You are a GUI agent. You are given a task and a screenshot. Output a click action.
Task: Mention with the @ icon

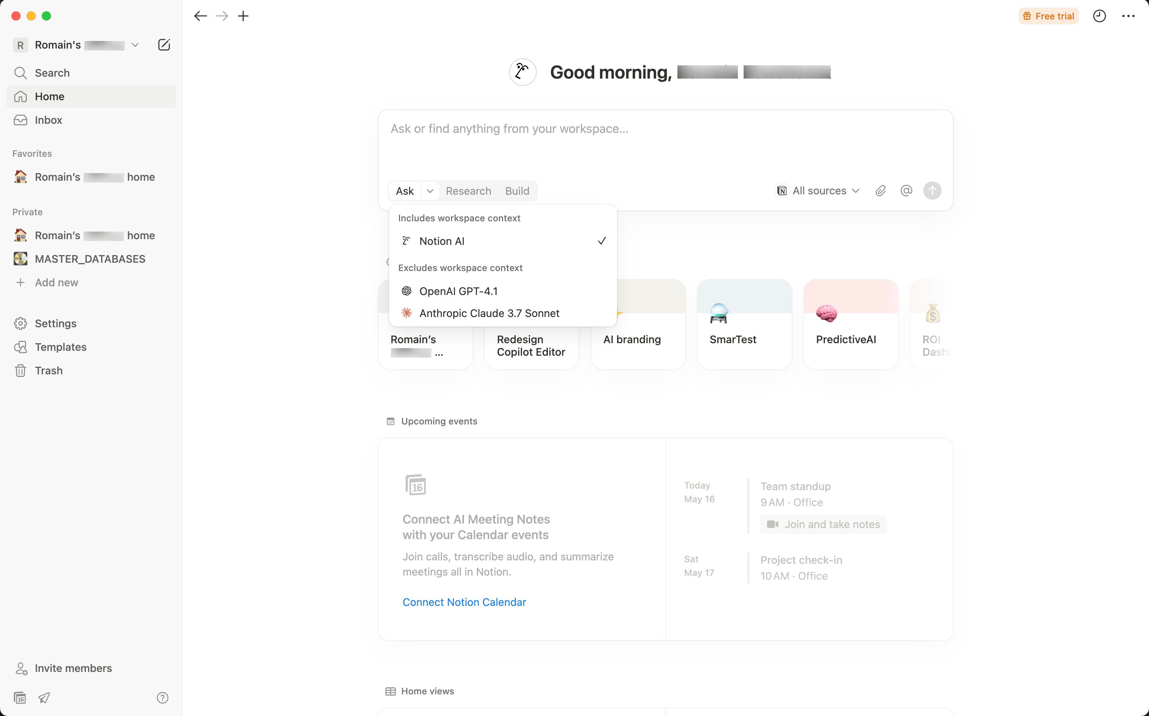pos(906,191)
